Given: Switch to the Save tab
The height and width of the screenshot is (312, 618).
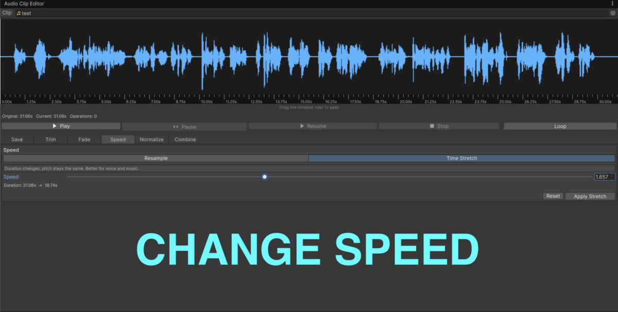Looking at the screenshot, I should pos(17,139).
